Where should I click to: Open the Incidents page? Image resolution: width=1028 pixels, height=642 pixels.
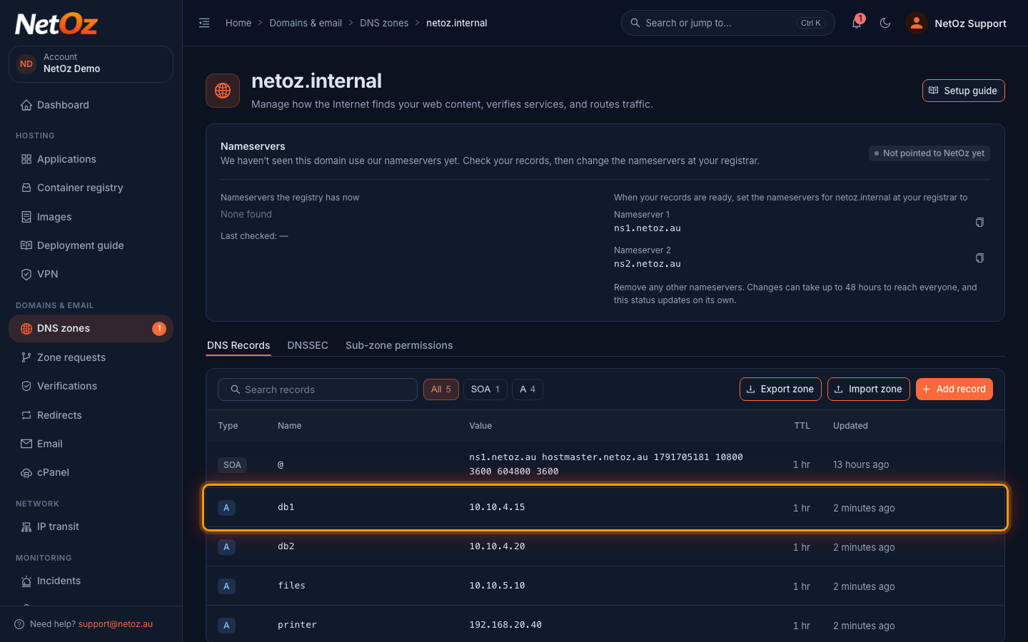pyautogui.click(x=91, y=581)
